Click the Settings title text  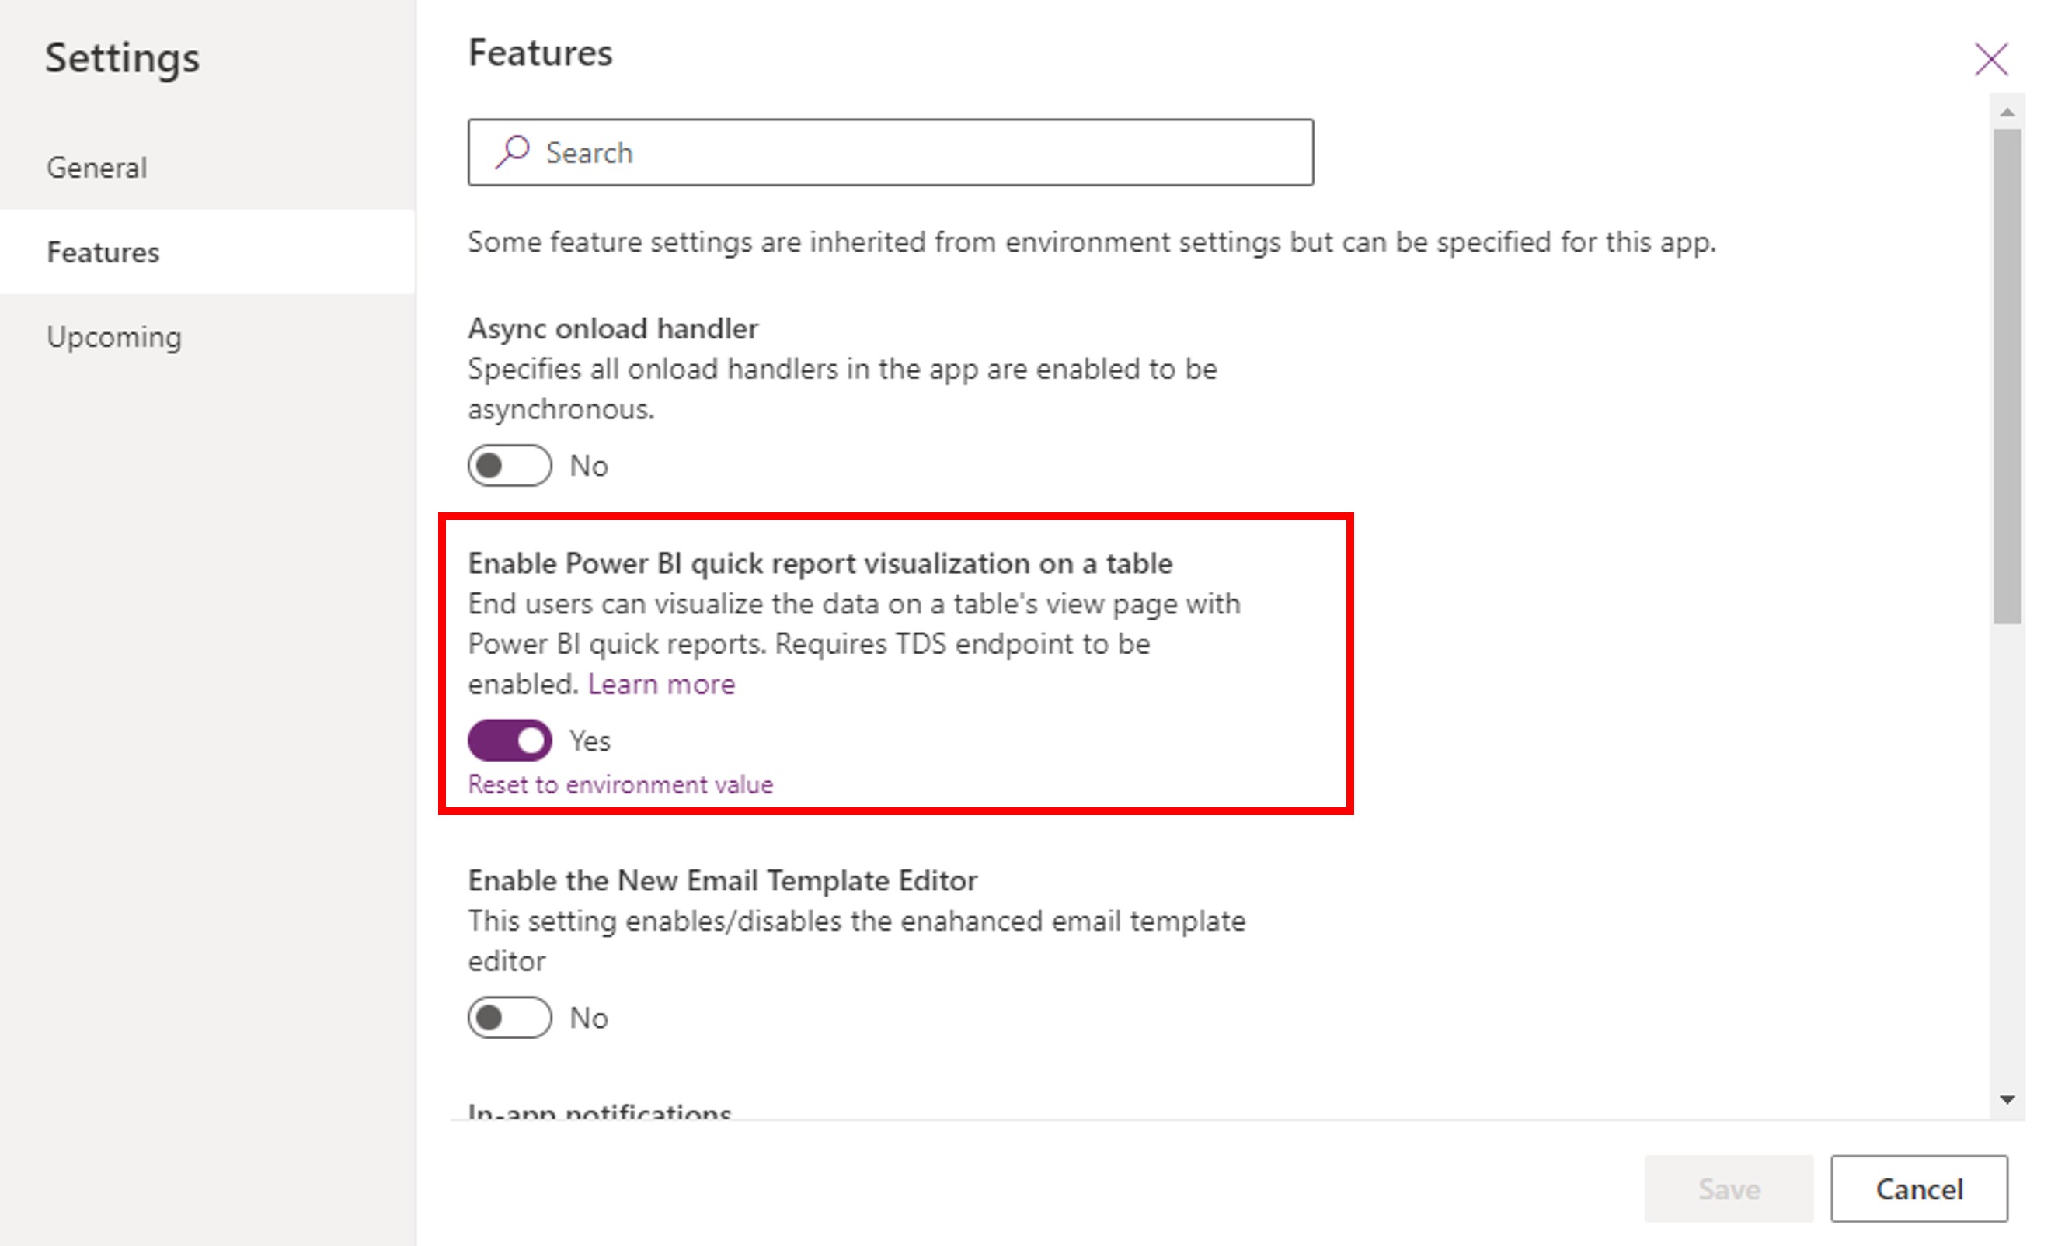pos(123,58)
